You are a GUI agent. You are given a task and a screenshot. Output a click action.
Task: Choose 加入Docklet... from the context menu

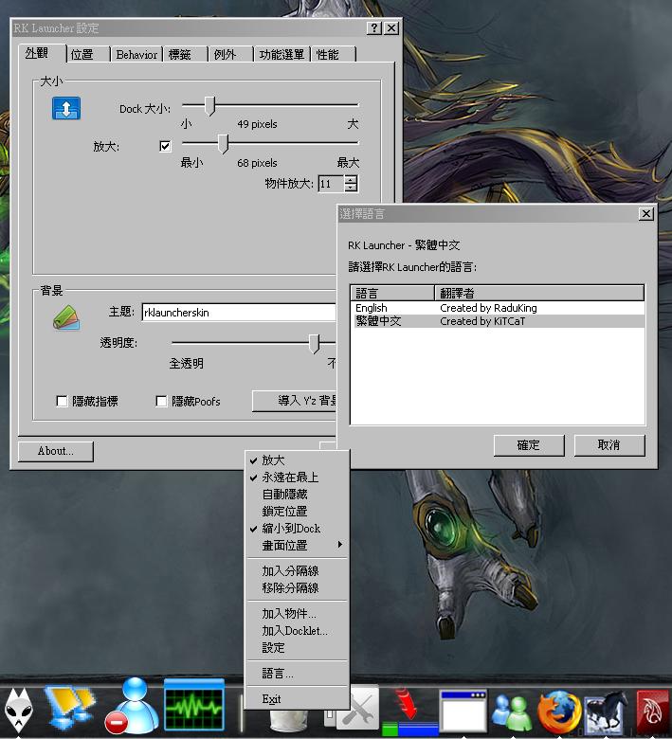click(298, 631)
